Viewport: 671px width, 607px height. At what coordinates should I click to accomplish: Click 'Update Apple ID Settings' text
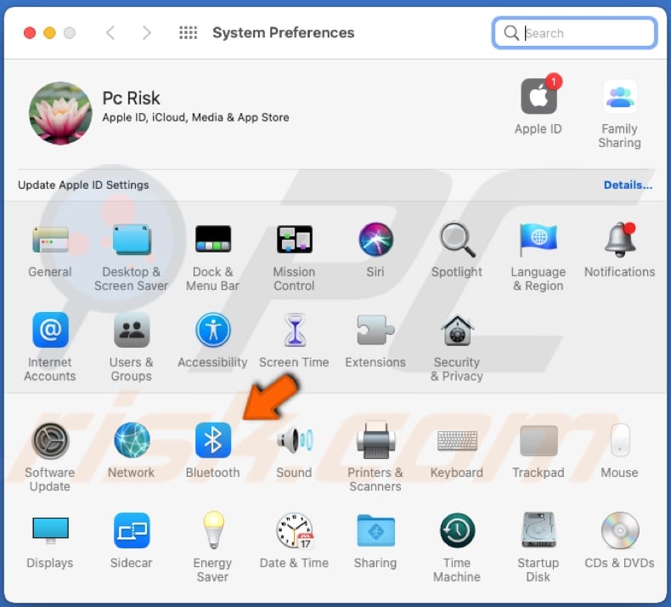click(83, 185)
